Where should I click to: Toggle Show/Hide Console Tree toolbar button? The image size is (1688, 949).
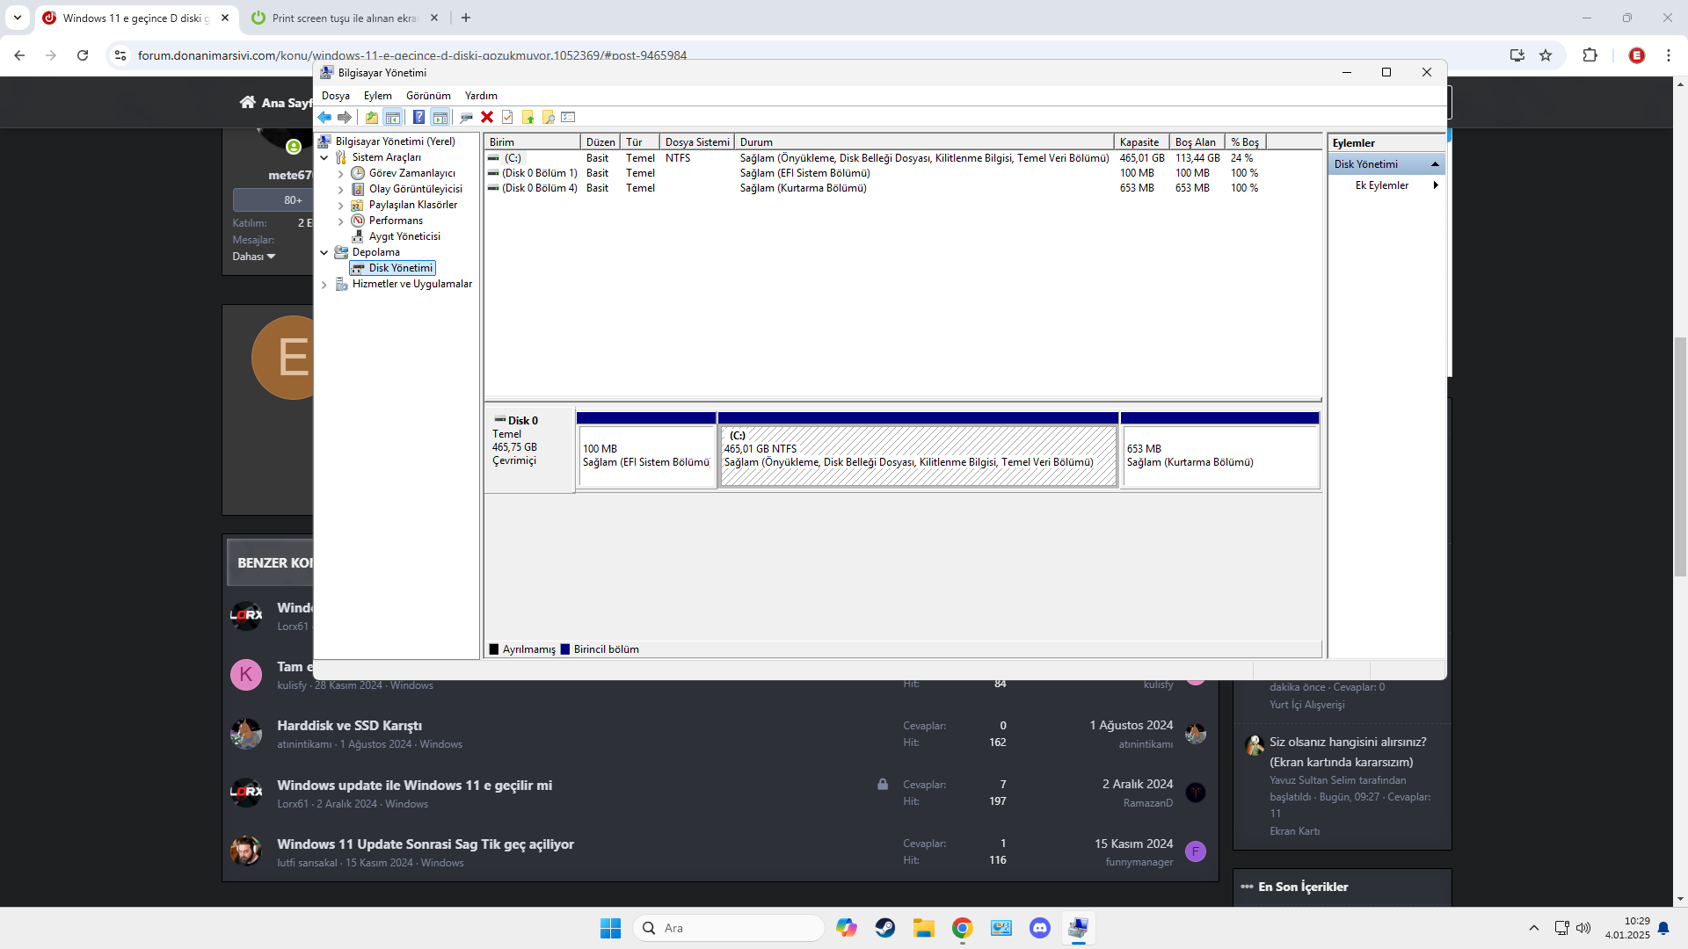pyautogui.click(x=393, y=117)
